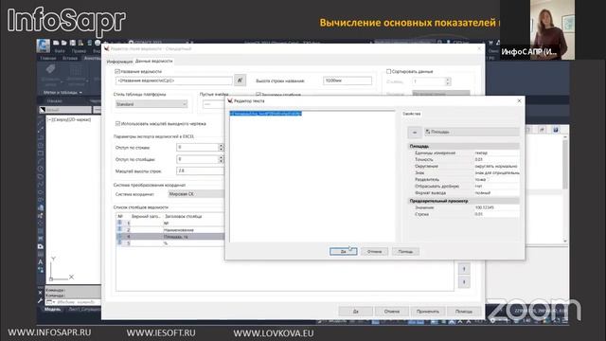
Task: Click the minus button beside Площадь property field
Action: 415,133
